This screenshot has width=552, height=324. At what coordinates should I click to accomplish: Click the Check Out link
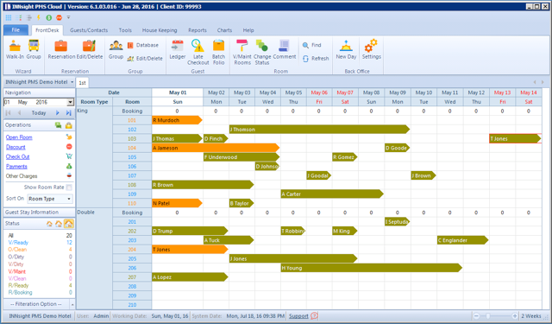[x=17, y=157]
